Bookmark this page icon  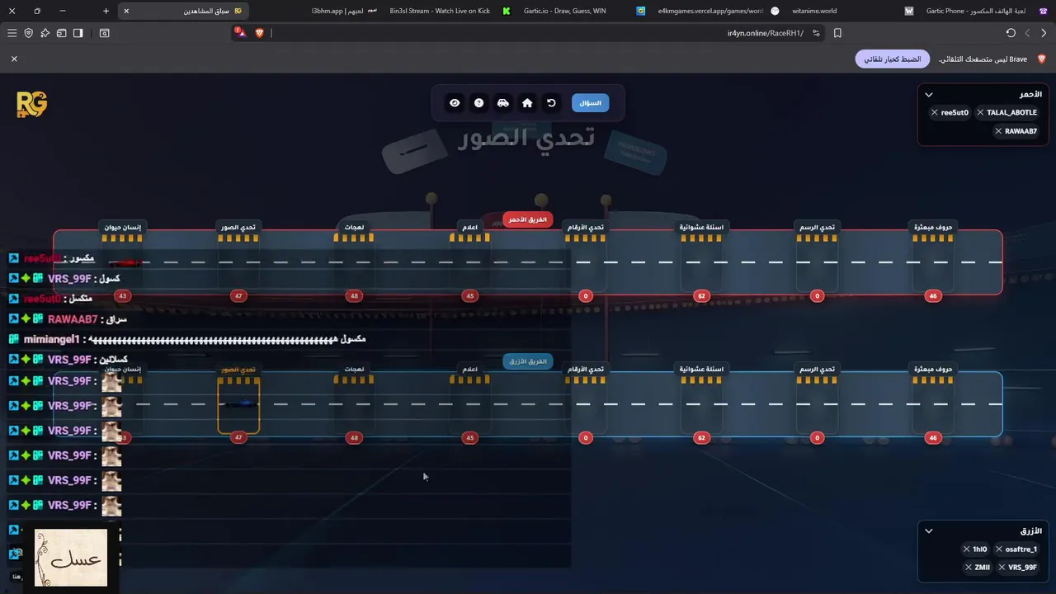837,33
